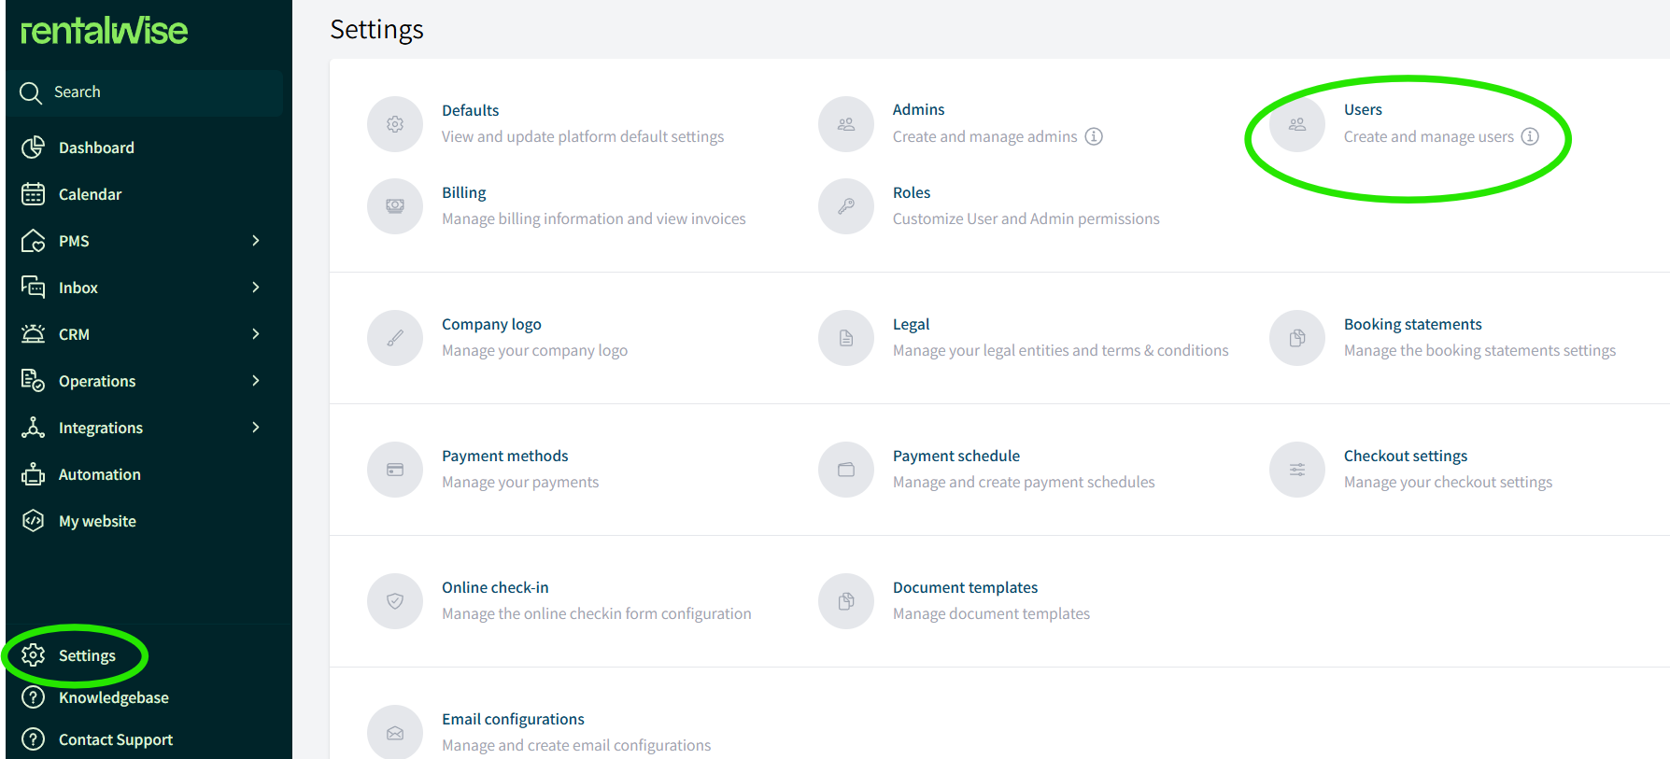Image resolution: width=1670 pixels, height=759 pixels.
Task: Click the Contact Support icon
Action: tap(33, 738)
